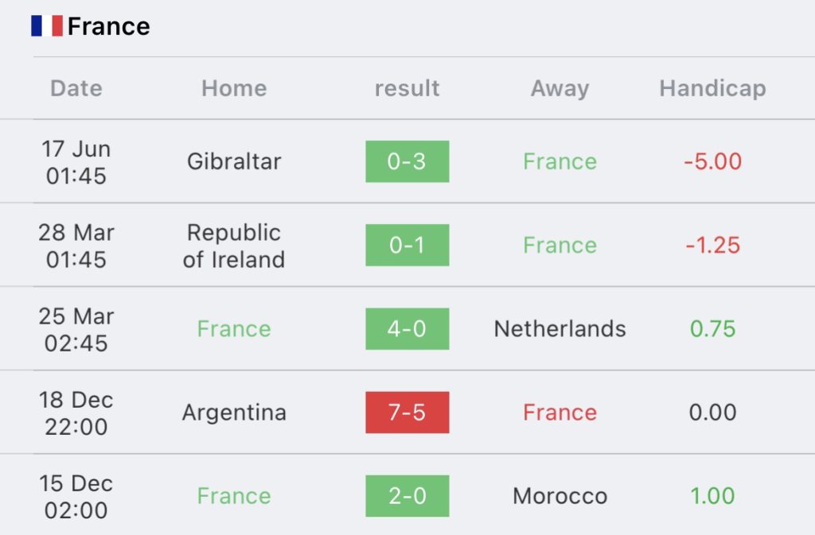The height and width of the screenshot is (535, 815).
Task: Click the Gibraltar team name
Action: [234, 161]
